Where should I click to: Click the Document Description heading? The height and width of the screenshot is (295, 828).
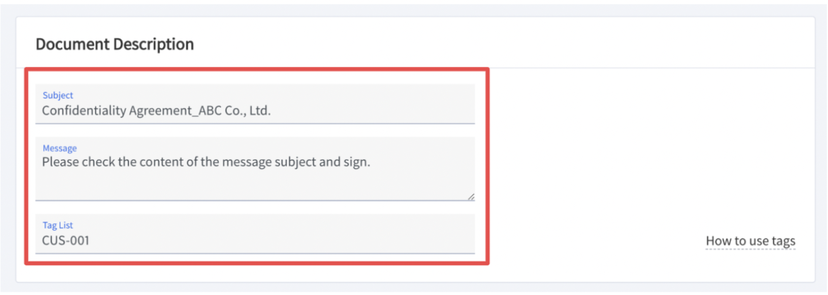tap(115, 44)
